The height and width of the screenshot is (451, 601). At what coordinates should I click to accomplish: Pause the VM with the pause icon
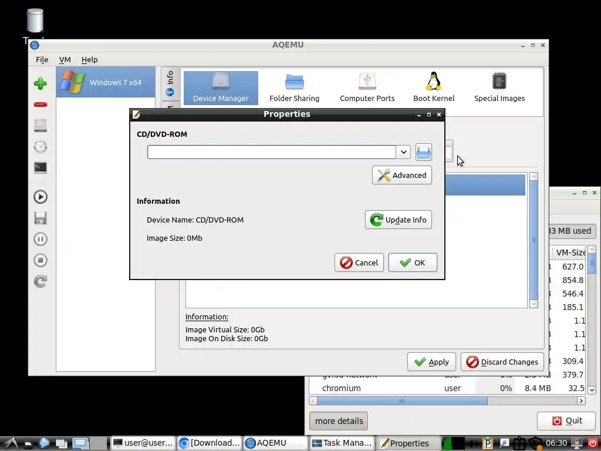tap(40, 239)
